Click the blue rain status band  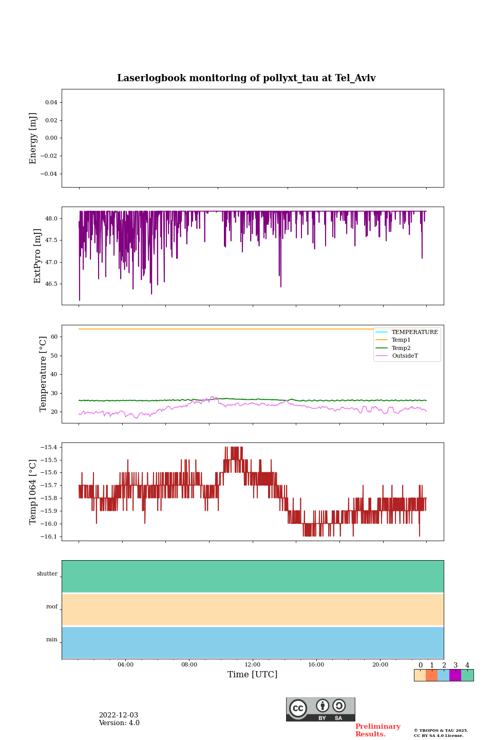(x=253, y=642)
